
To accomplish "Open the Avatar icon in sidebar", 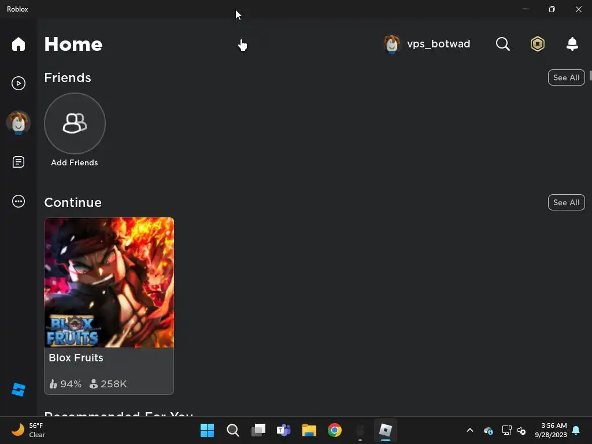I will (18, 123).
